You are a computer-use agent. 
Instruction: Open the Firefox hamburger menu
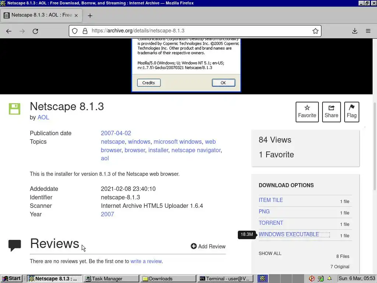(368, 31)
